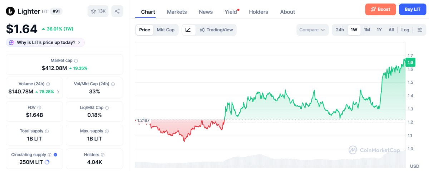429x171 pixels.
Task: Select the Price toggle
Action: pyautogui.click(x=144, y=30)
